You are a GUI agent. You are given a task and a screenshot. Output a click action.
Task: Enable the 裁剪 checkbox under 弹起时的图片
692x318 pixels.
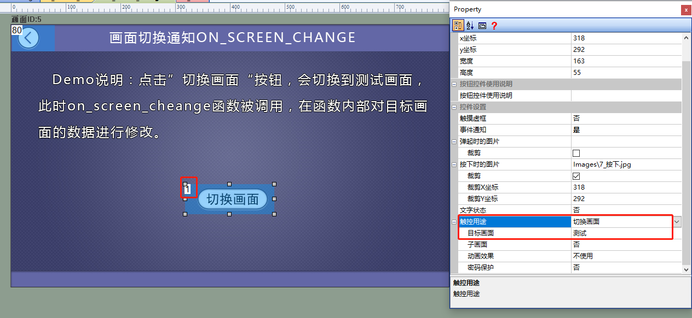[x=576, y=153]
